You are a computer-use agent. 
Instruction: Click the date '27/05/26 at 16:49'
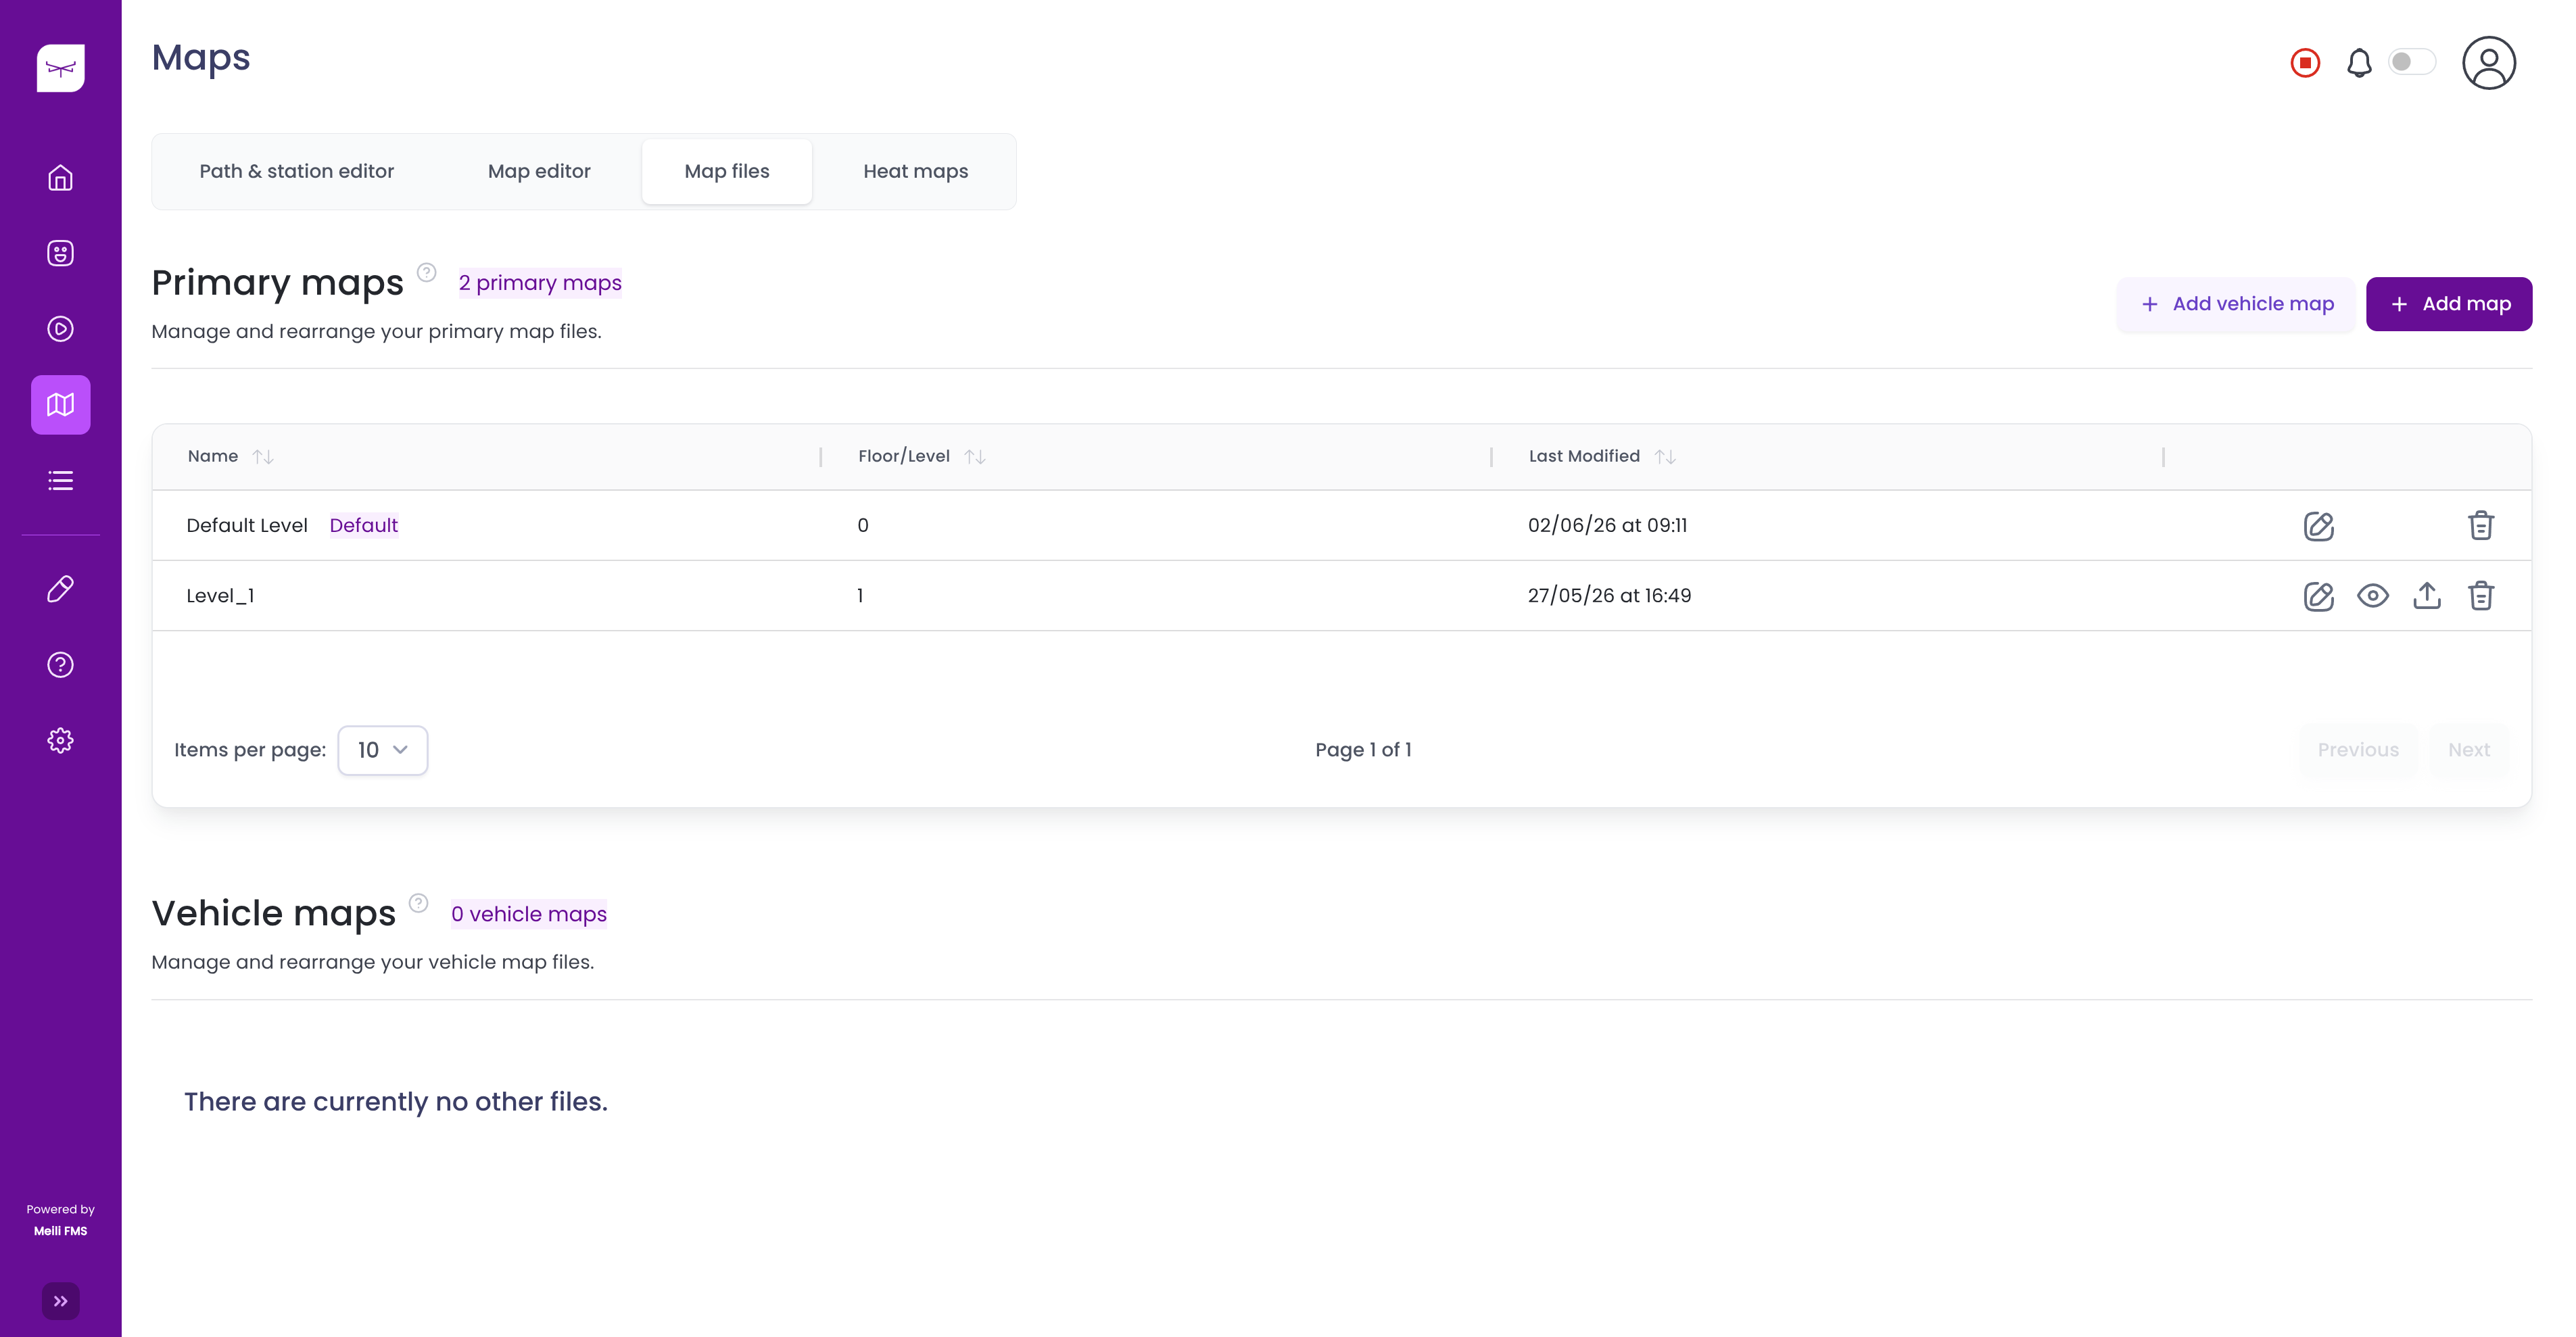point(1609,596)
